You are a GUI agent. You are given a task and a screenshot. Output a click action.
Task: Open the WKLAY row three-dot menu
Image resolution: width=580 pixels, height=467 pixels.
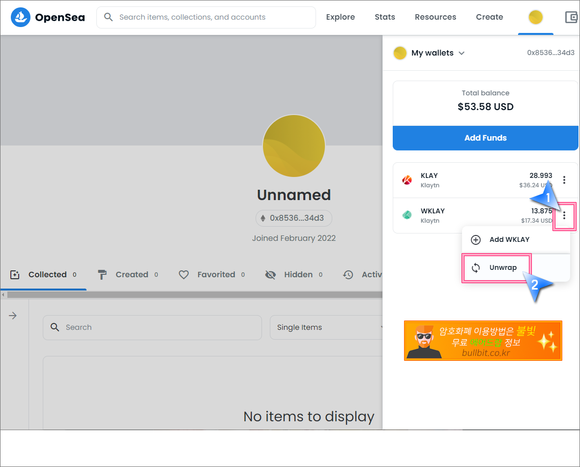(564, 215)
